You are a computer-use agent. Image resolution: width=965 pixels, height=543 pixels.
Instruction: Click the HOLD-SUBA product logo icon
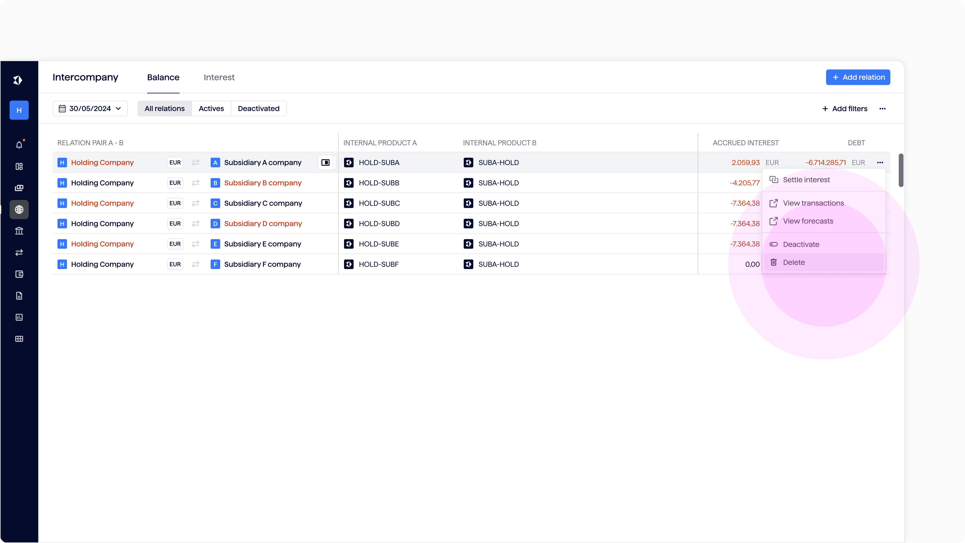349,163
